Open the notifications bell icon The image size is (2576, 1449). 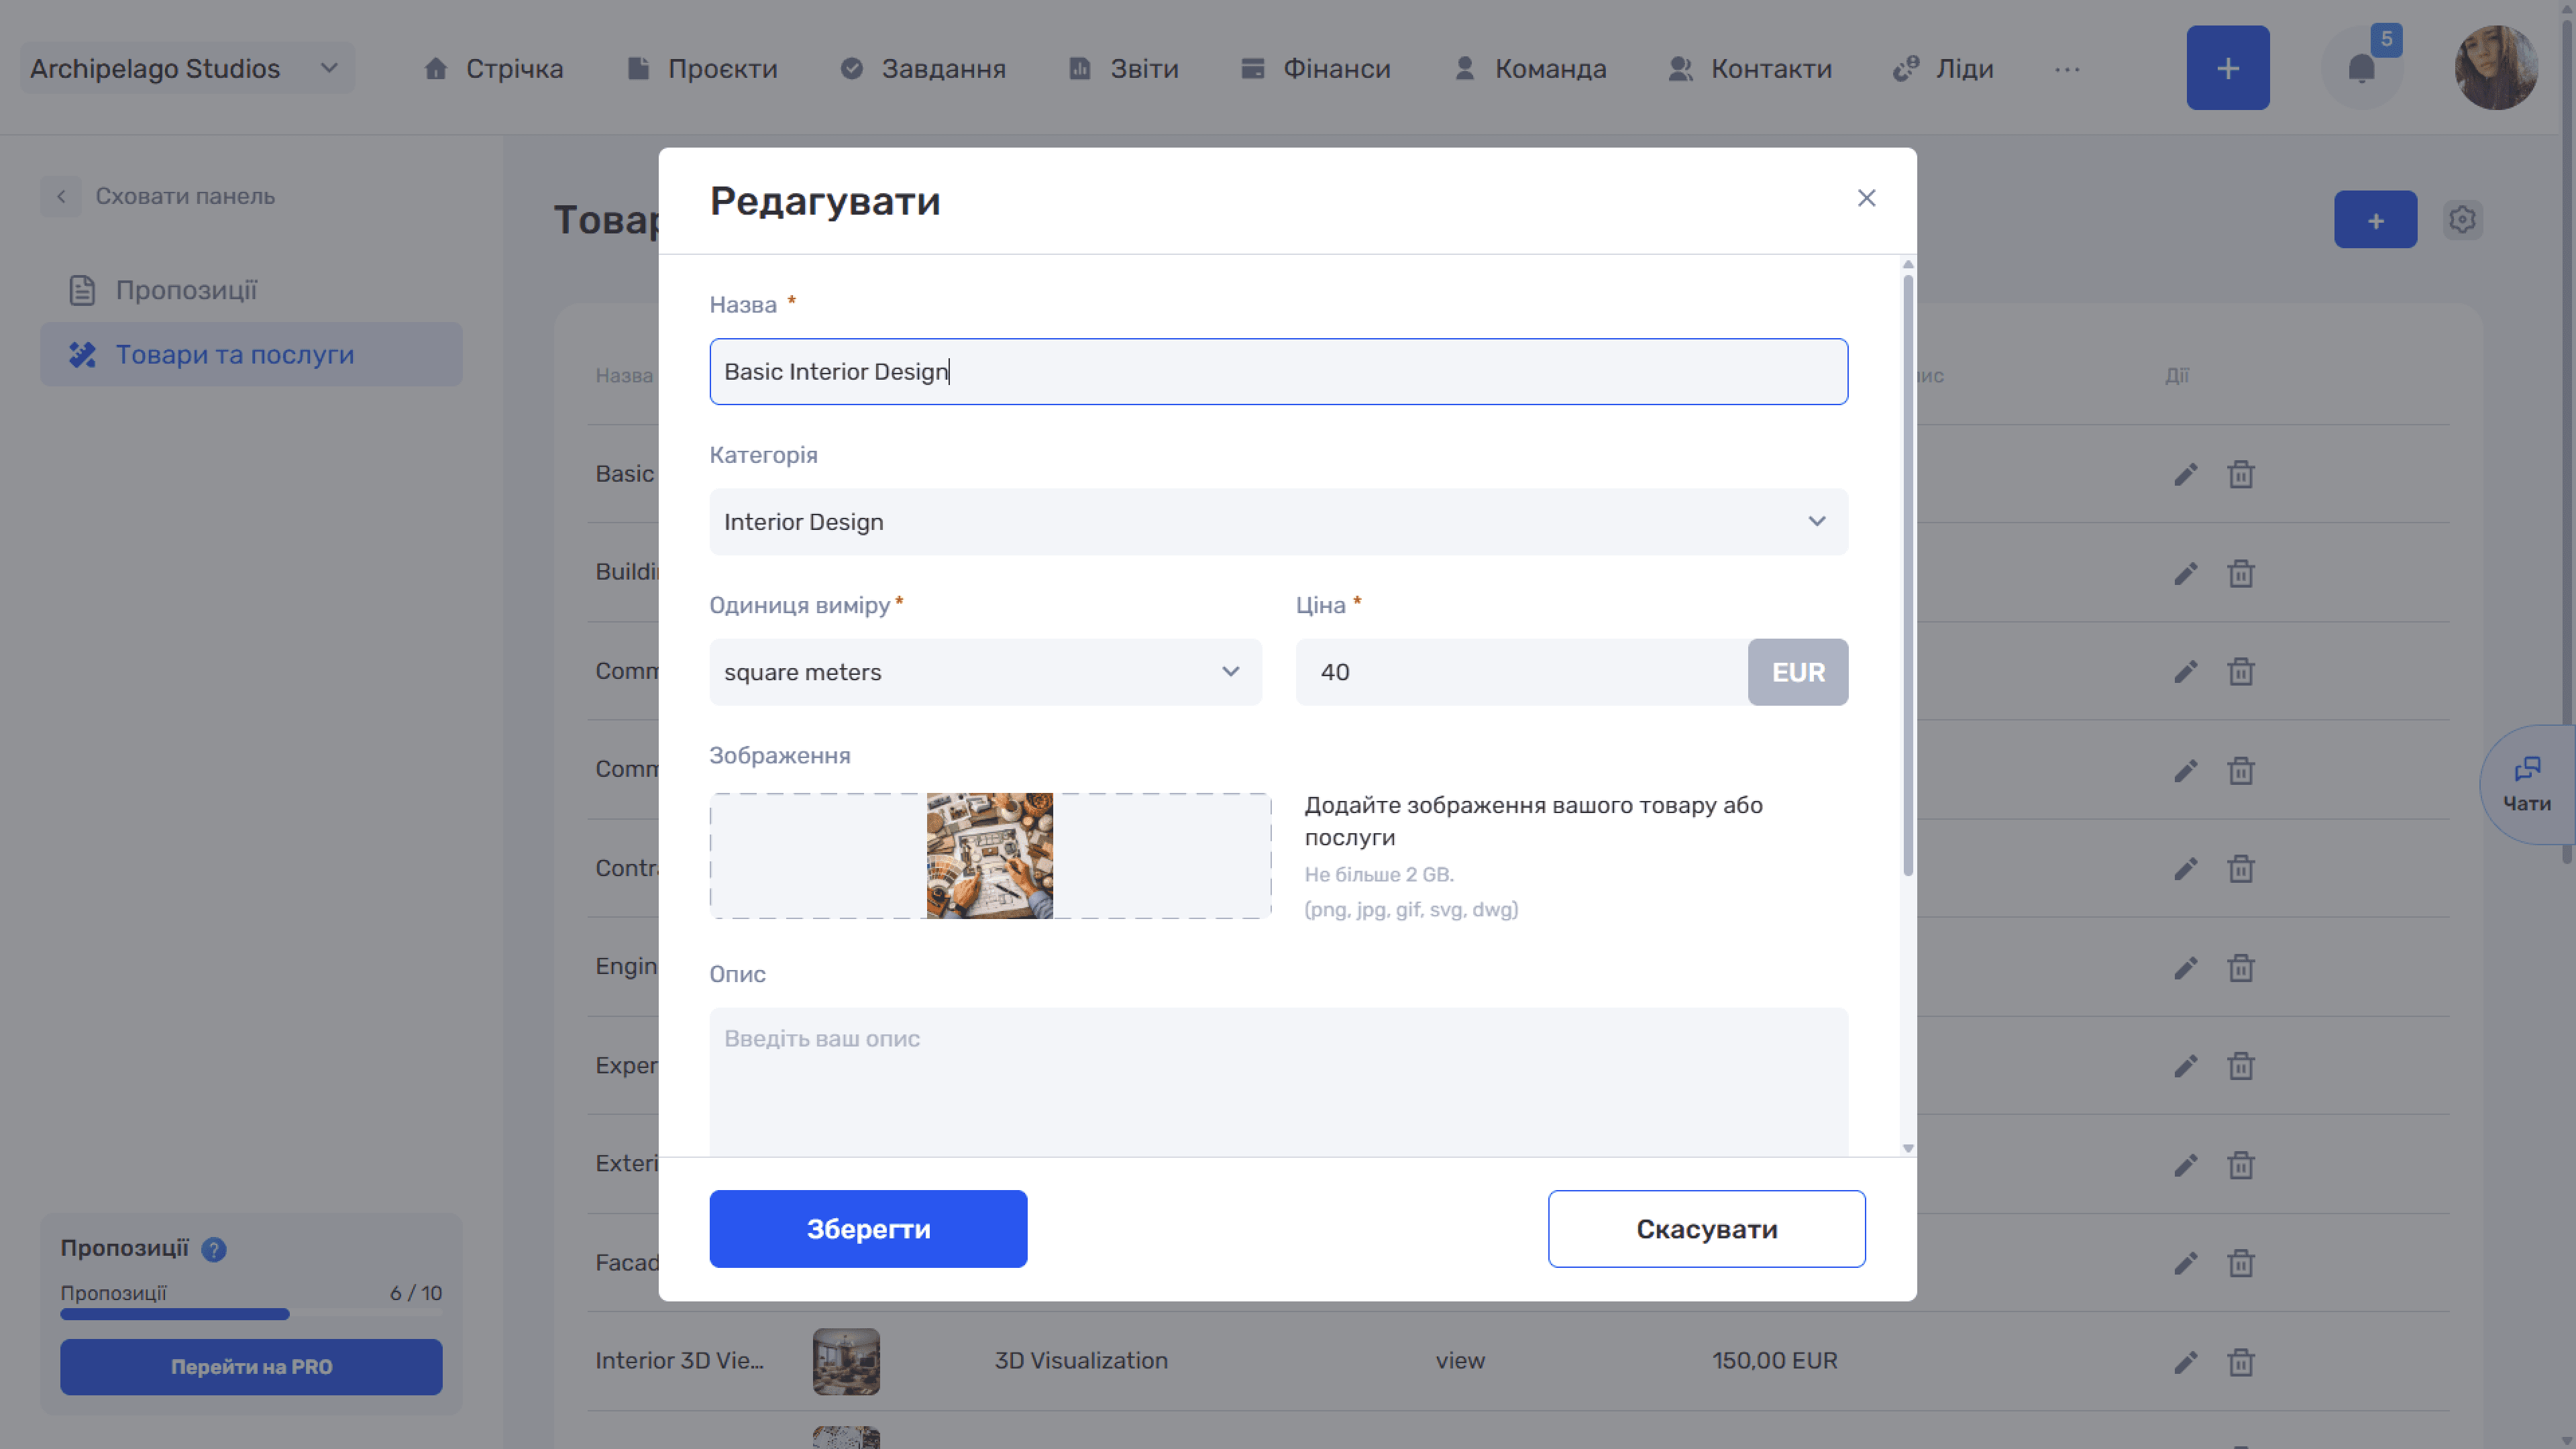(2361, 68)
